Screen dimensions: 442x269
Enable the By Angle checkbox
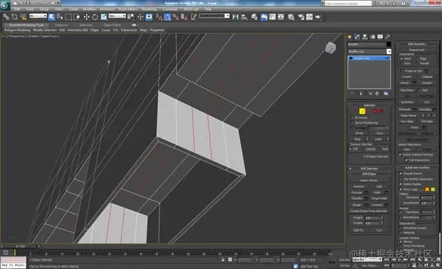(352, 128)
